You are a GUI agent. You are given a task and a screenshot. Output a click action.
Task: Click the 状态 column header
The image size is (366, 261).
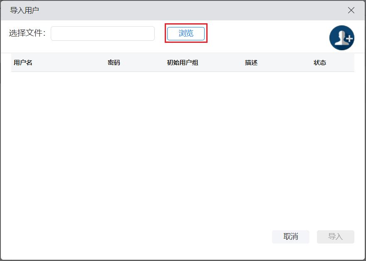coord(319,63)
